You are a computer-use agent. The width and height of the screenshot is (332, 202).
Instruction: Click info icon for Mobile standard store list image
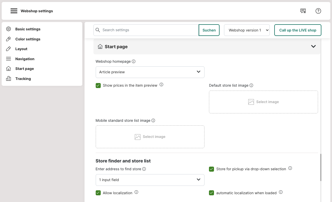[153, 121]
